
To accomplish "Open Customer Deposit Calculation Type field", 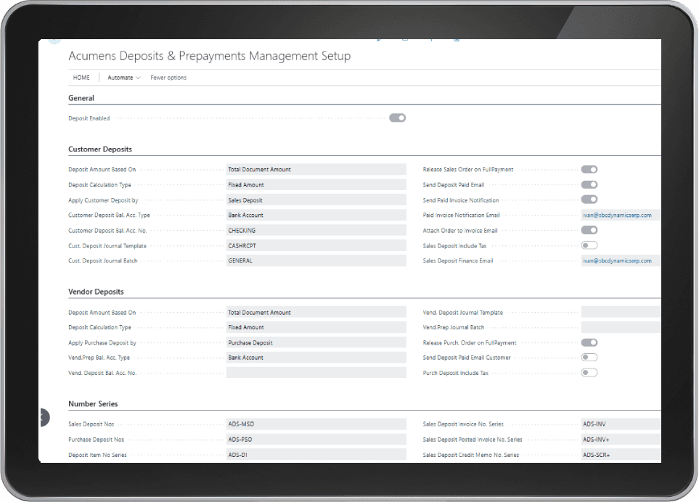I will coord(316,185).
